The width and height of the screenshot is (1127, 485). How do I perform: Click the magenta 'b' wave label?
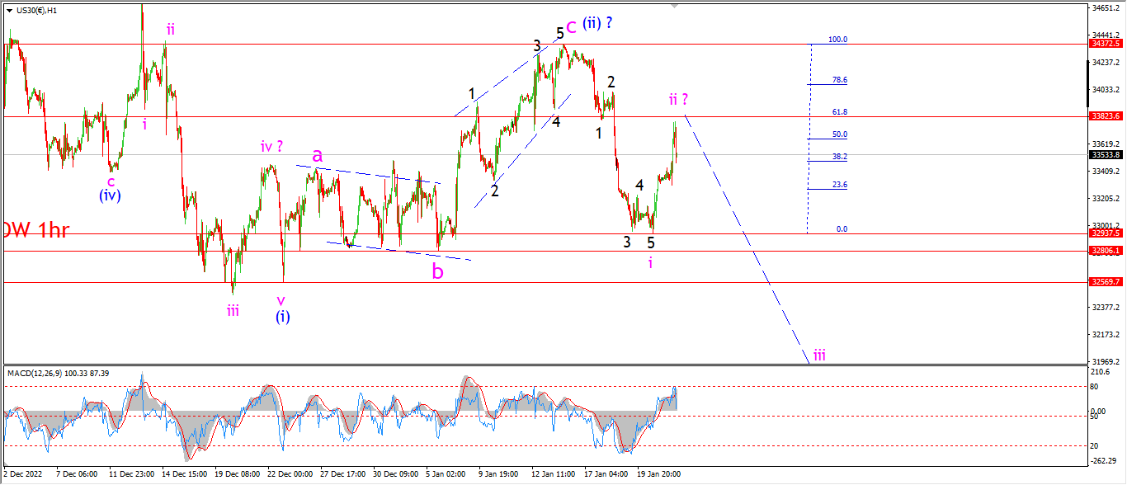pos(437,270)
